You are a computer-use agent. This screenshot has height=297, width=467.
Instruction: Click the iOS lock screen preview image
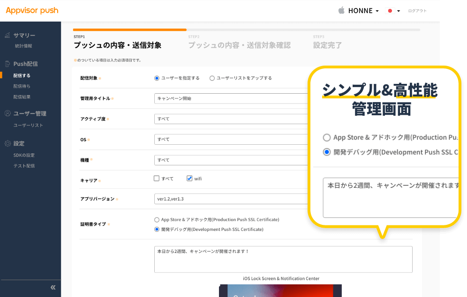coord(280,290)
